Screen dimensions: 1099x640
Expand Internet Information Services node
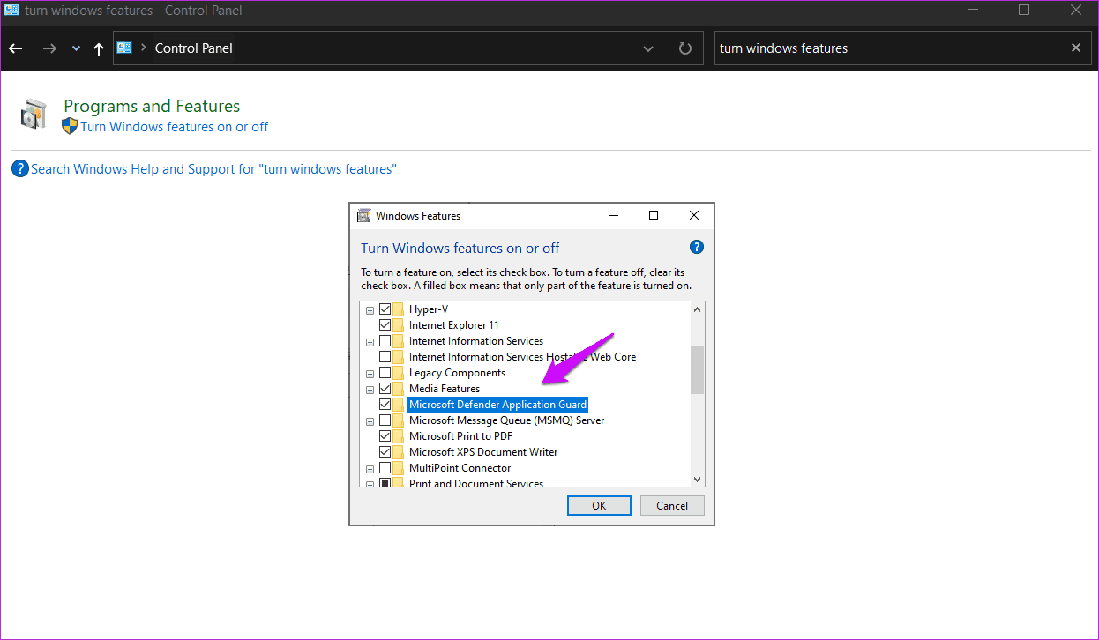click(370, 342)
